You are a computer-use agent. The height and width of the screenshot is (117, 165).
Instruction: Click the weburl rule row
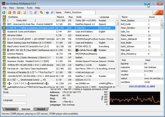142,78
